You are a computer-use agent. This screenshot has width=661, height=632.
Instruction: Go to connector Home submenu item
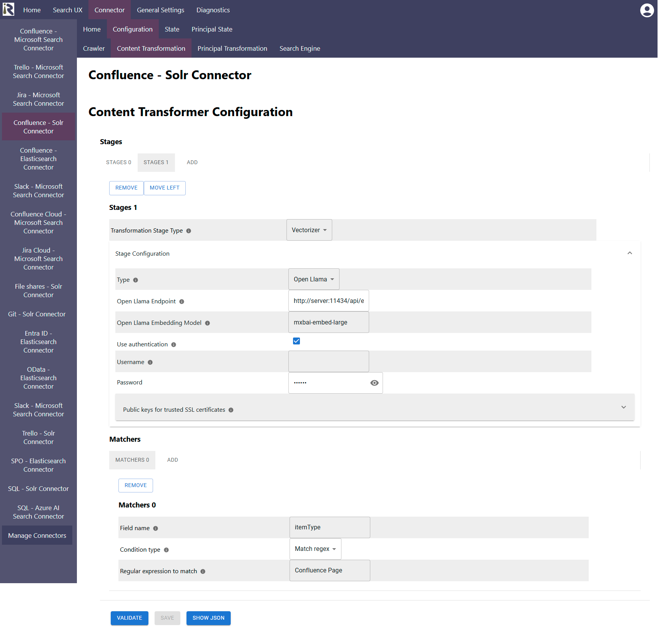(x=92, y=29)
